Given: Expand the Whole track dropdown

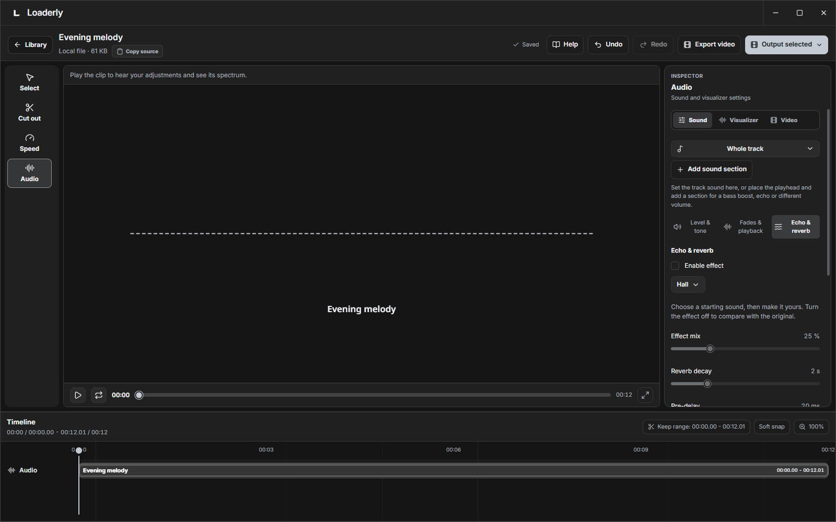Looking at the screenshot, I should click(x=745, y=149).
